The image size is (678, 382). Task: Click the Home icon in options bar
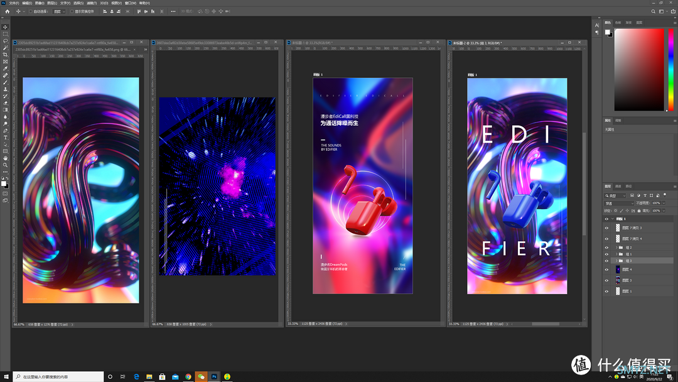click(8, 11)
